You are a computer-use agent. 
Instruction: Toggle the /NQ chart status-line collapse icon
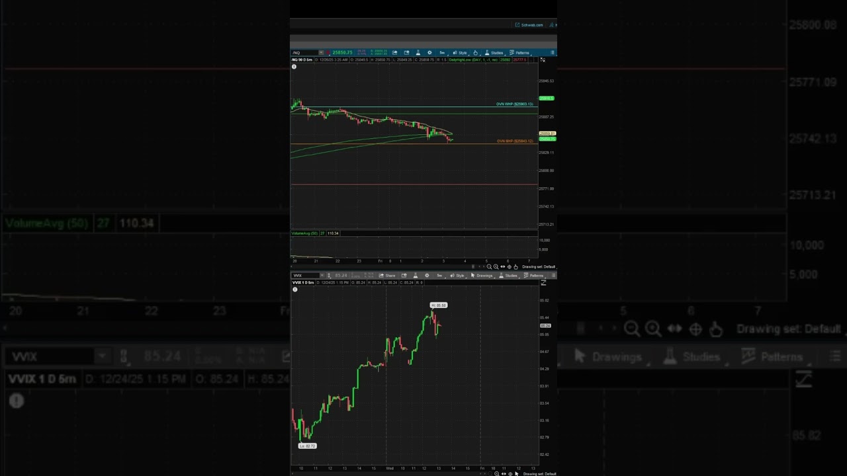pos(543,60)
